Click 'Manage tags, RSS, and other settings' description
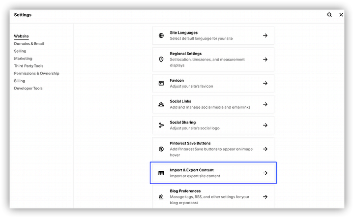This screenshot has height=218, width=354. pyautogui.click(x=209, y=200)
